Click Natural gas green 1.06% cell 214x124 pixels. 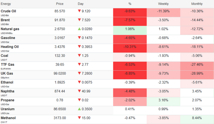click(x=130, y=29)
